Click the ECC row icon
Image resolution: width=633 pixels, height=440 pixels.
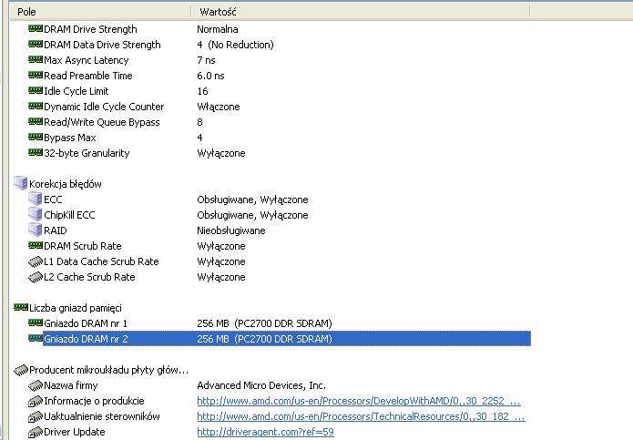coord(36,199)
